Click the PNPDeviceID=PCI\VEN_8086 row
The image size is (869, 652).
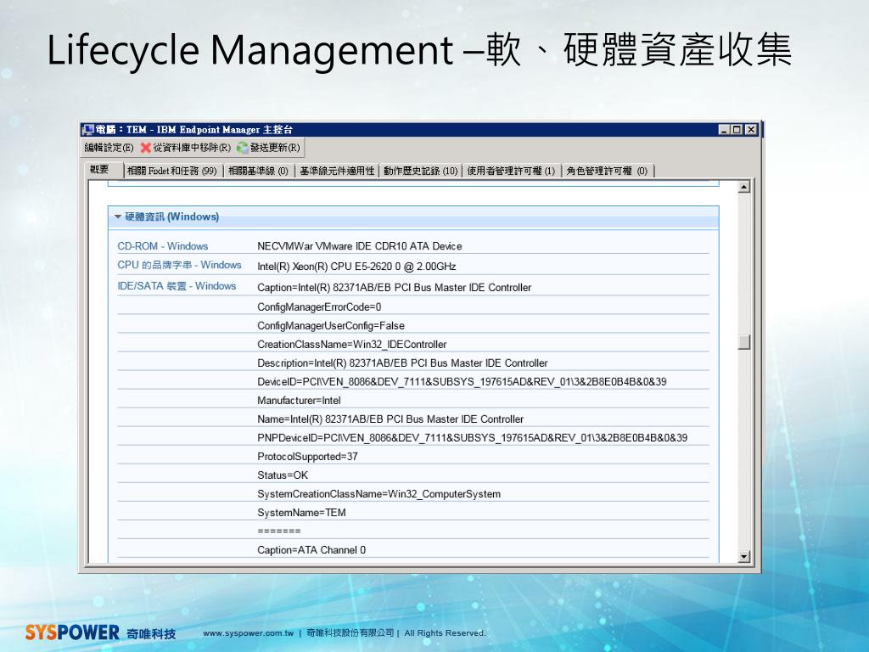[x=472, y=438]
